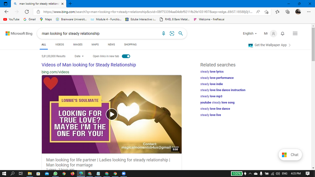Open Welcome - fireflies.ai bookmark

tap(209, 19)
